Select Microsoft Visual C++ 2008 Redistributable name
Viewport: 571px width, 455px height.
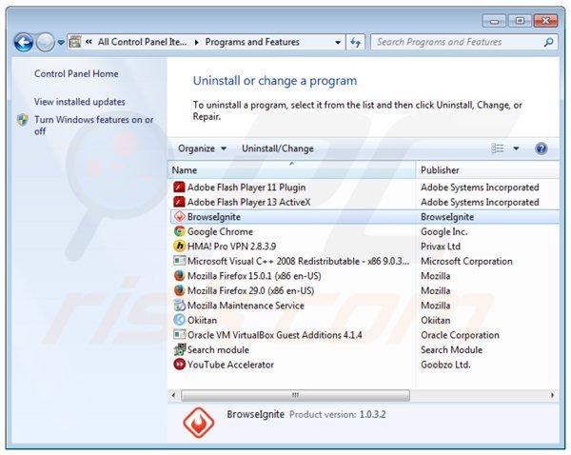[298, 261]
